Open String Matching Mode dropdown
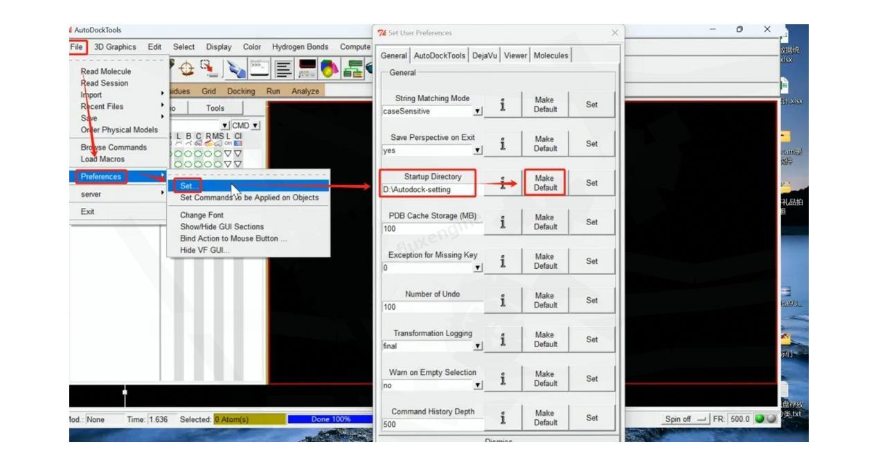The image size is (878, 467). point(478,111)
